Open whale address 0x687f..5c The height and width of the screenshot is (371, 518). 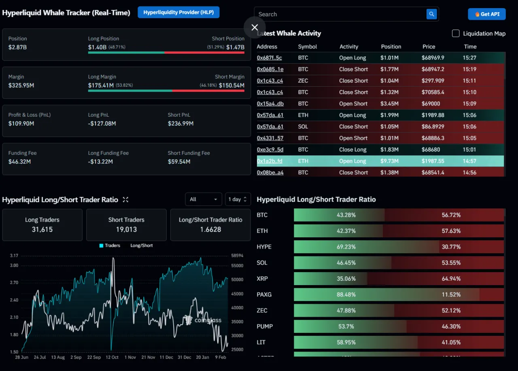pos(269,58)
